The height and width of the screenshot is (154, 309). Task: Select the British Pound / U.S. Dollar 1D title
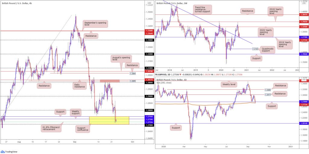point(172,80)
